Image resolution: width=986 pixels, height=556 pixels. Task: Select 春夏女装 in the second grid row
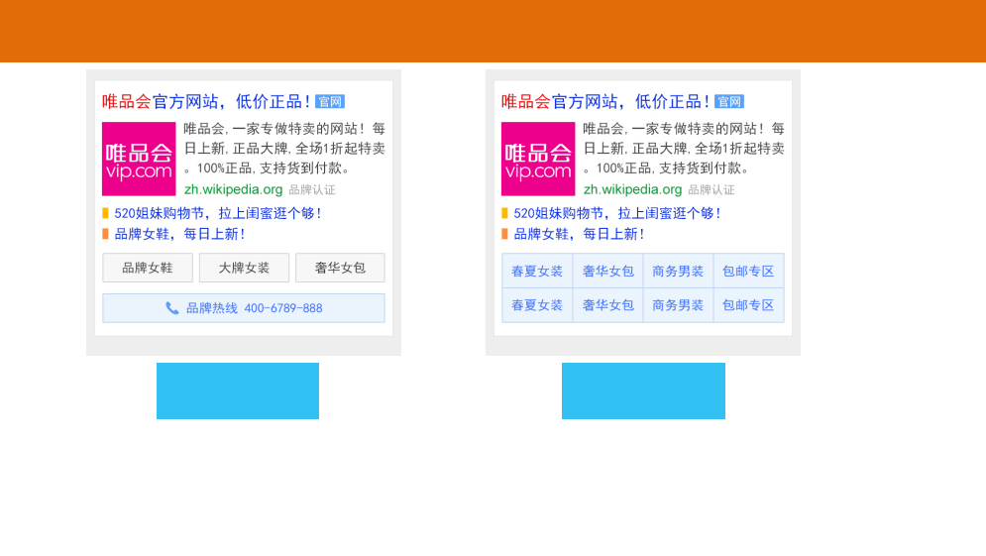pos(537,305)
